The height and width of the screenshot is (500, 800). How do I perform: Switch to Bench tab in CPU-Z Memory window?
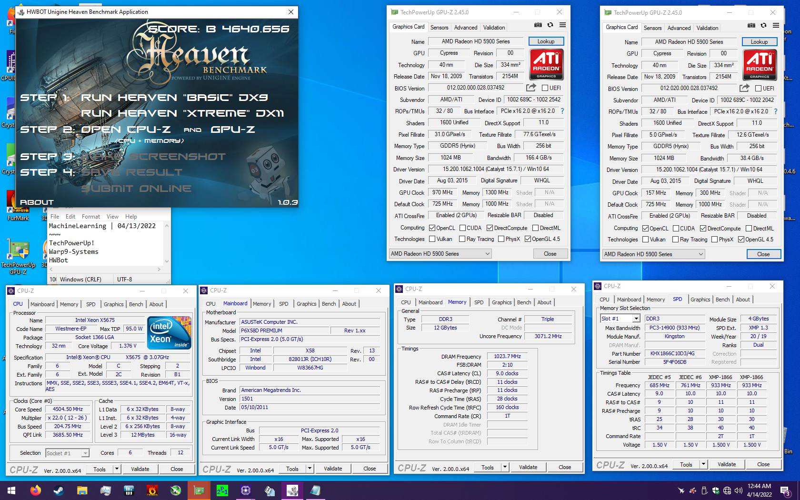[524, 302]
